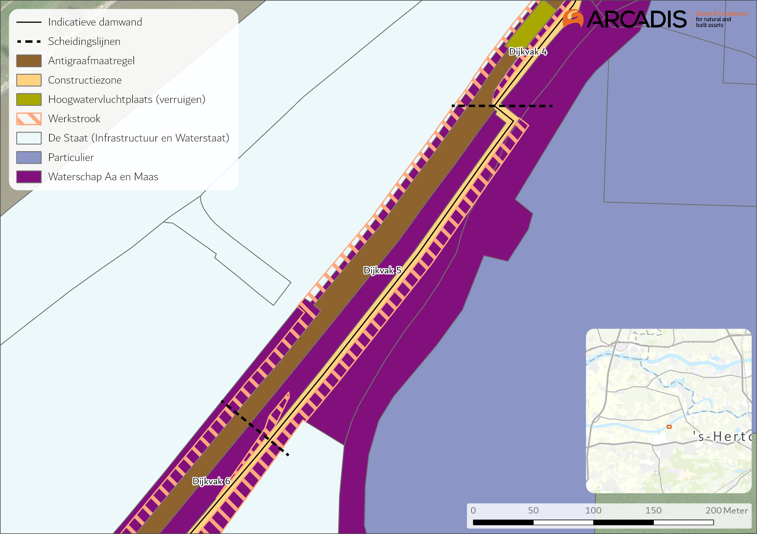Click the Dijkvak 6 map label
This screenshot has width=757, height=534.
(211, 481)
